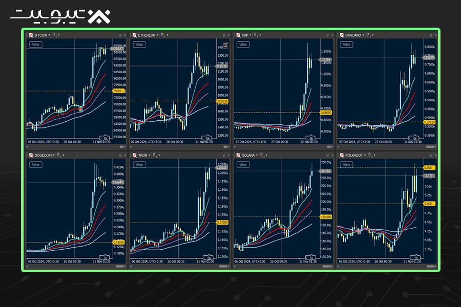This screenshot has height=307, width=461.
Task: Click right scroll arrow under CARDANO chart
Action: coord(436,147)
